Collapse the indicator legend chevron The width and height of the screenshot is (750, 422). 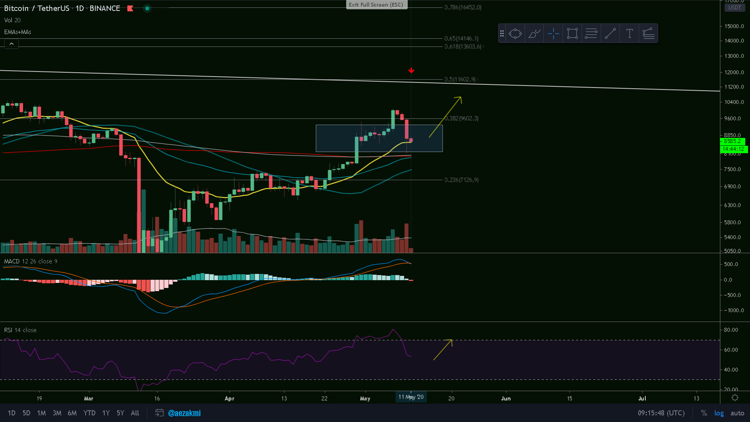coord(12,44)
